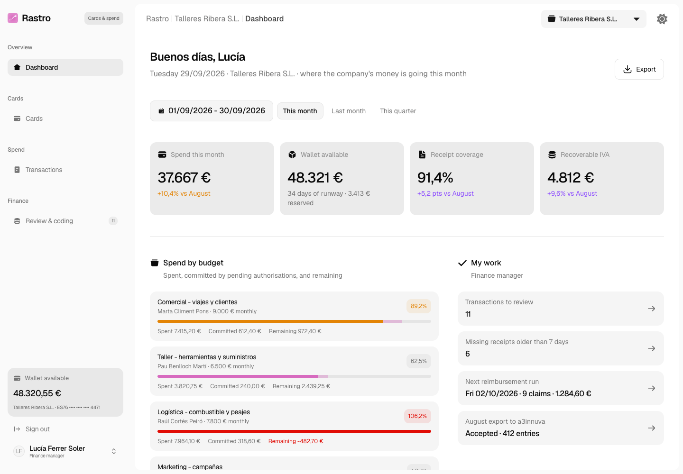Screen dimensions: 683x474
Task: Click the 89,2% budget badge
Action: [x=419, y=306]
